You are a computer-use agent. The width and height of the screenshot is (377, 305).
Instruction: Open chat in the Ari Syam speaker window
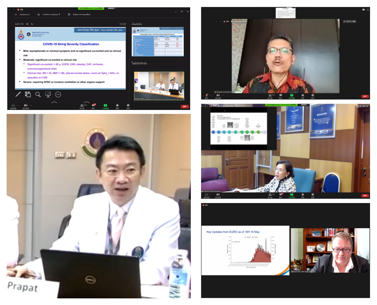pos(280,96)
